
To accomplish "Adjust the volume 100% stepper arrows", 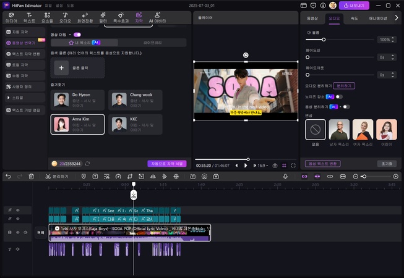I will pyautogui.click(x=393, y=40).
